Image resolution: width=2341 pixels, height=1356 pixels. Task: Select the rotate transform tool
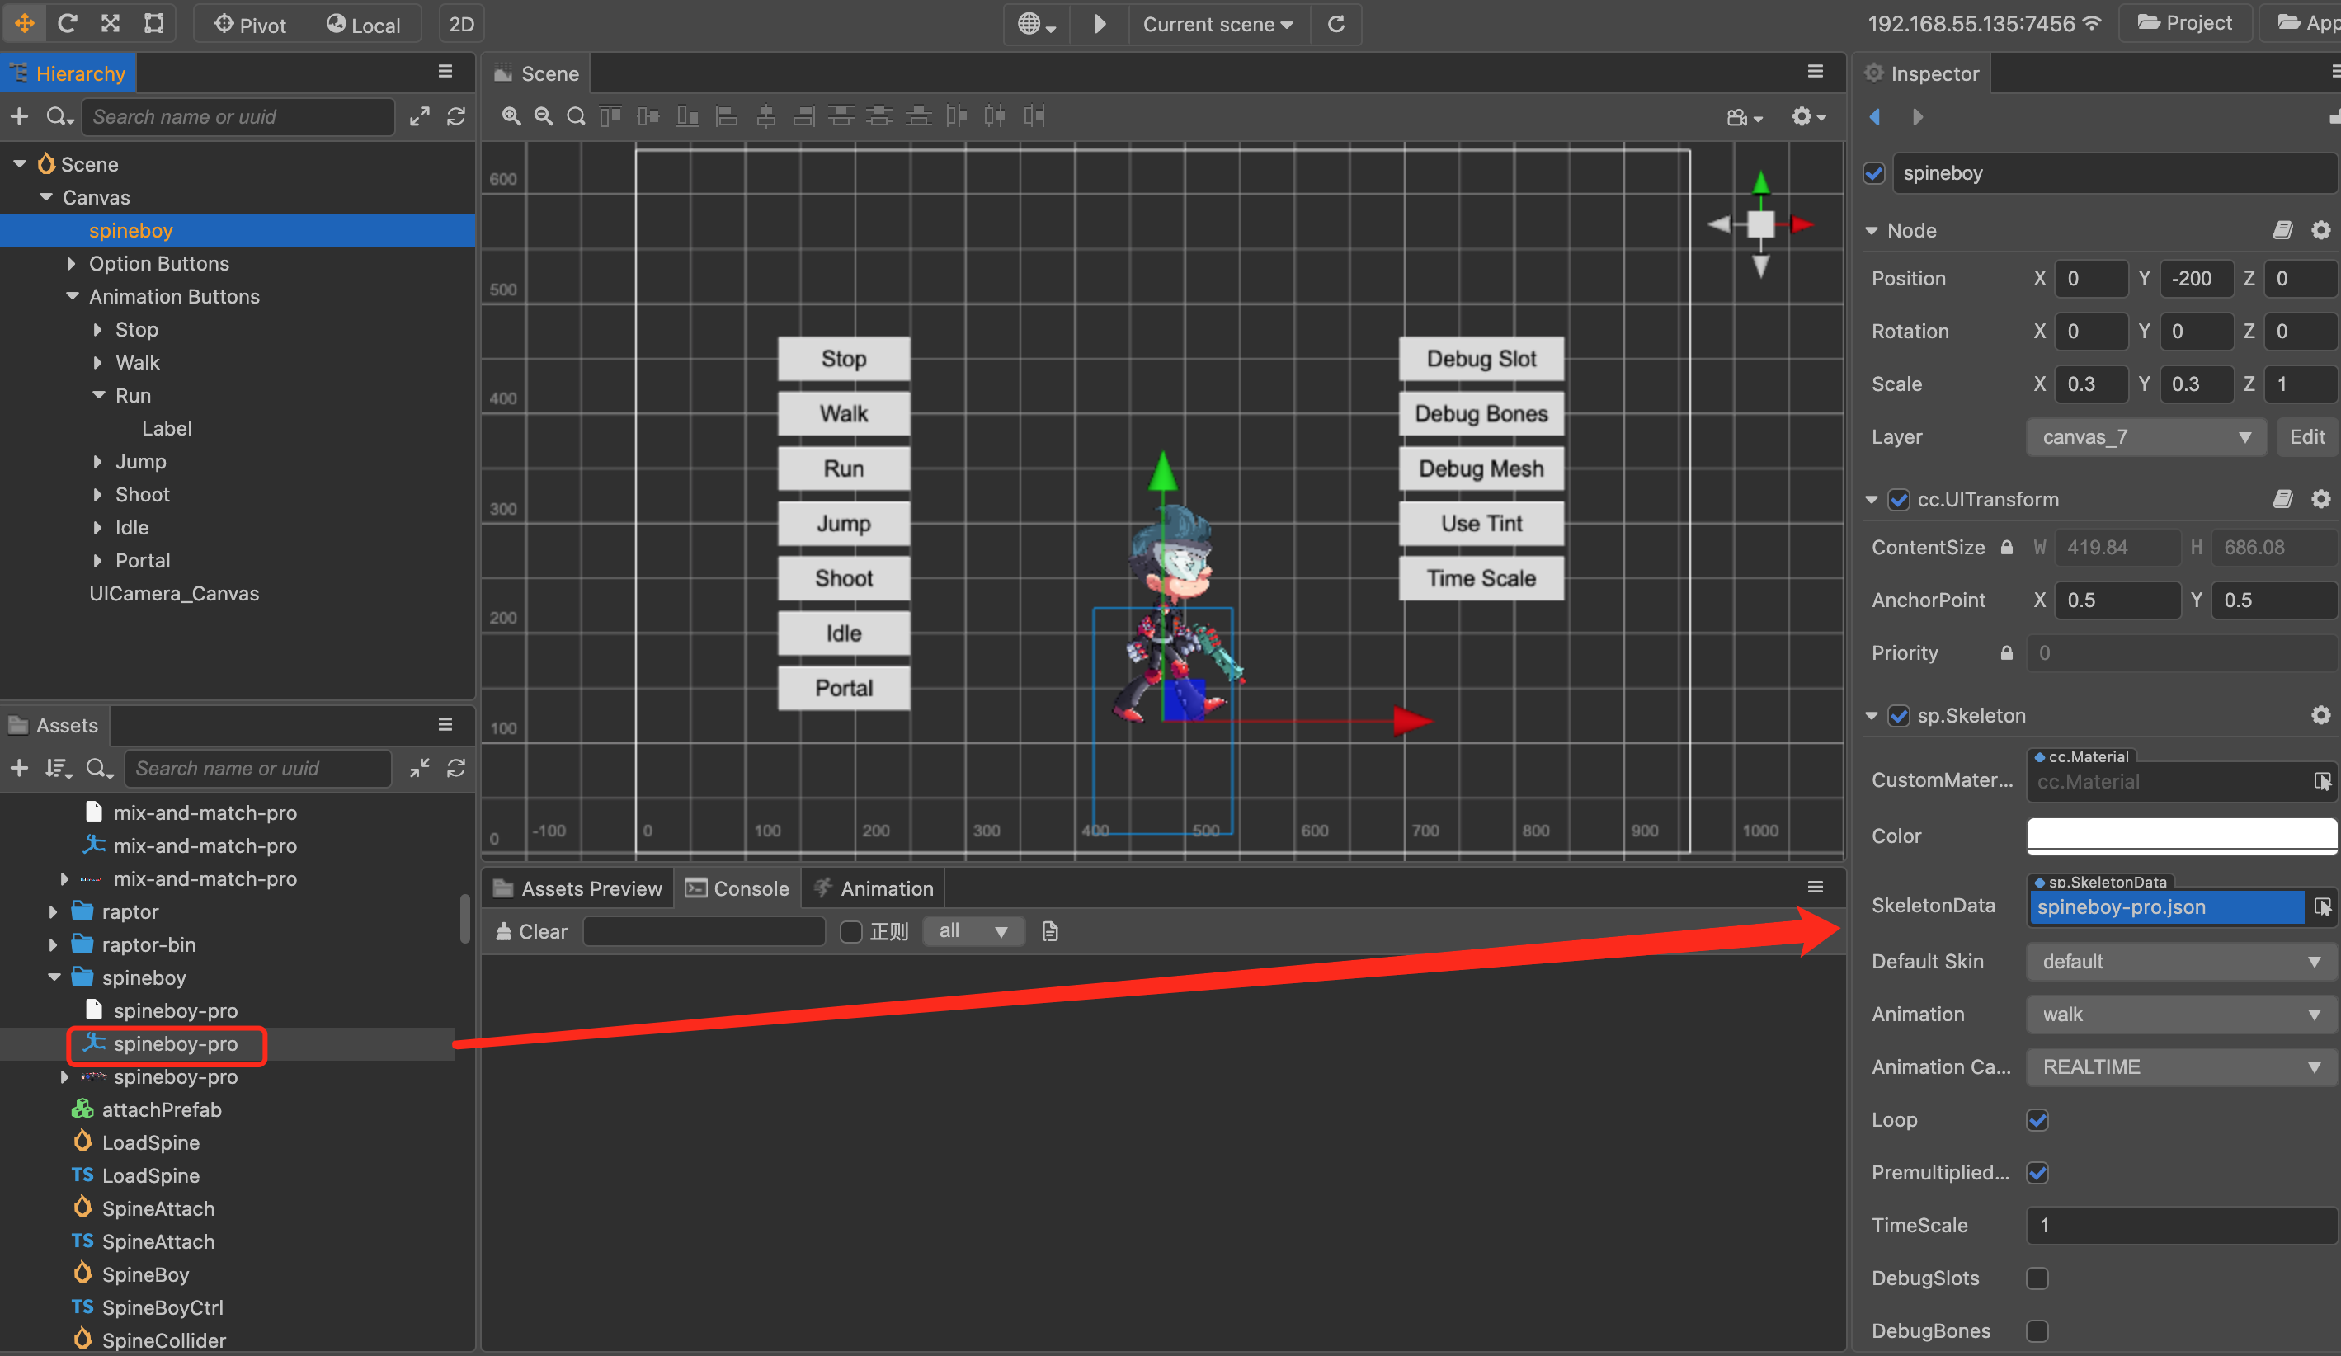67,23
